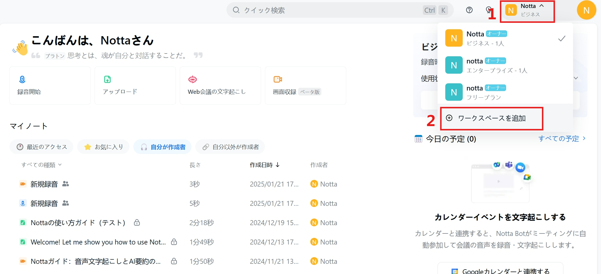The width and height of the screenshot is (601, 274).
Task: Sort by 作成日時 column
Action: [265, 165]
